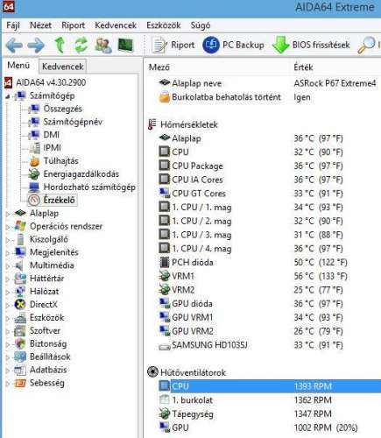Open BIOS frissítések toolbar button

pos(311,45)
